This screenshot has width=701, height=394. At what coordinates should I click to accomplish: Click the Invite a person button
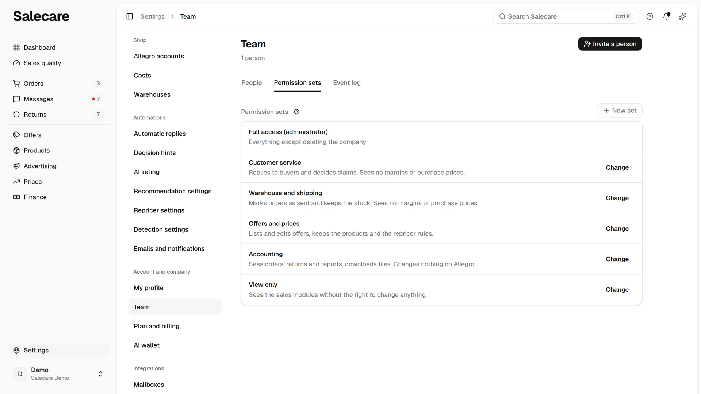[610, 44]
